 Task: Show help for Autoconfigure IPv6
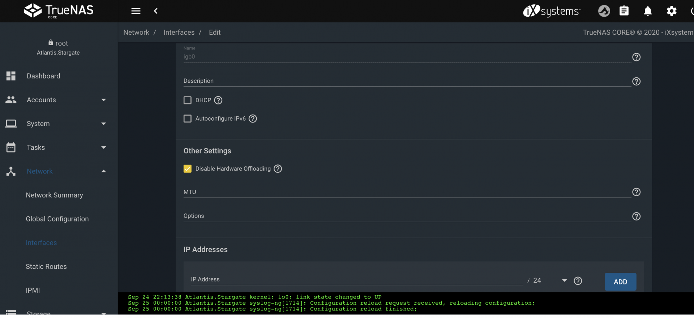coord(253,119)
